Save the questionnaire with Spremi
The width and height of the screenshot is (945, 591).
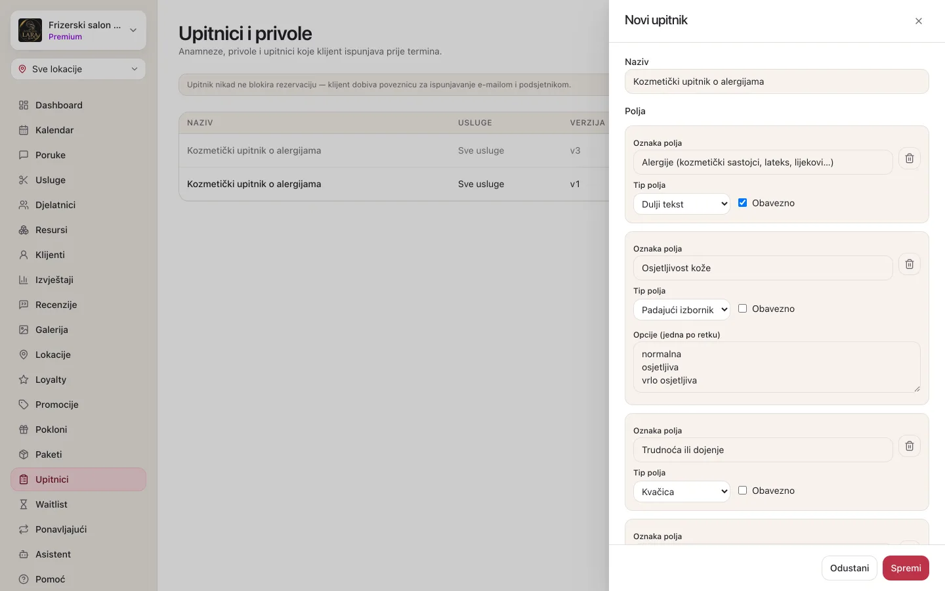[906, 568]
